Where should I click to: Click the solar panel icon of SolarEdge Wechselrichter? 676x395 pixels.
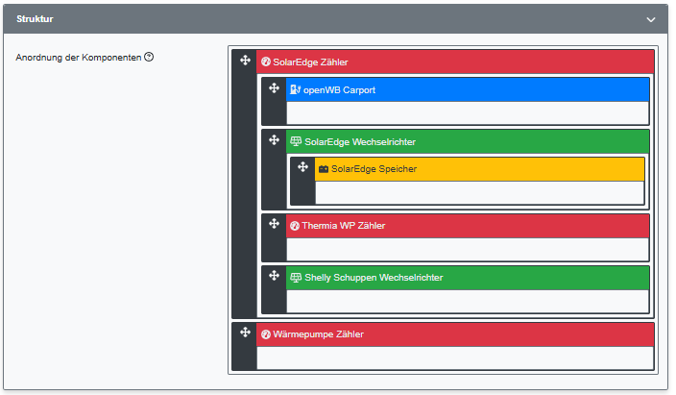pos(296,141)
